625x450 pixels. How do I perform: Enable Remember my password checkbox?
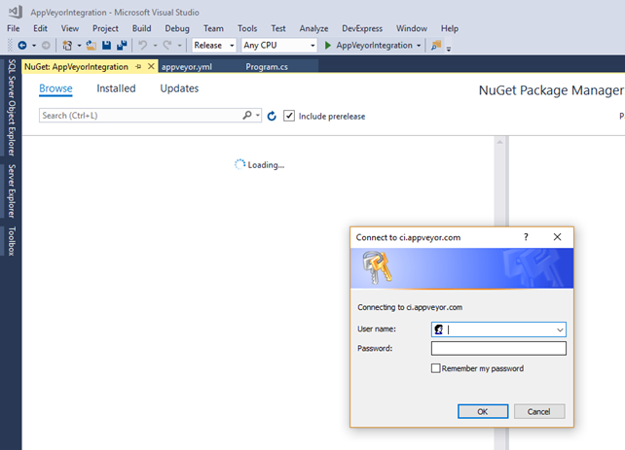point(436,368)
